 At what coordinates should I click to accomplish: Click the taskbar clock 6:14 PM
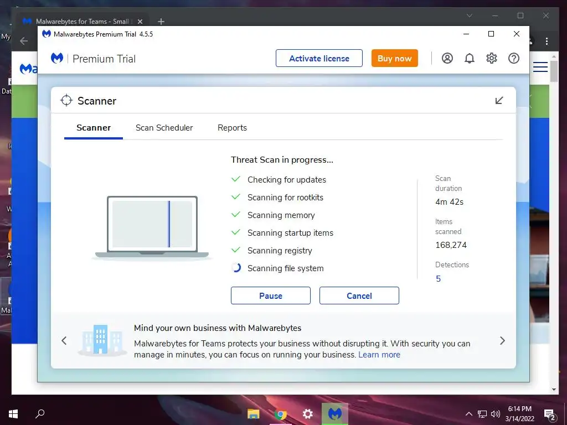[x=519, y=409]
